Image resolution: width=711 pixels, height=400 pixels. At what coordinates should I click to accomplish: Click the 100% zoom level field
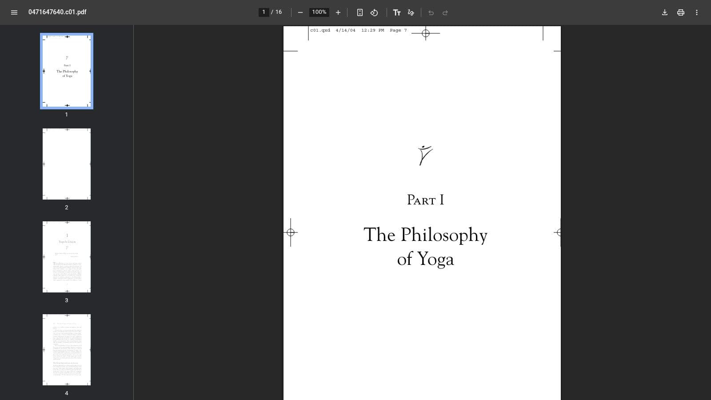319,12
